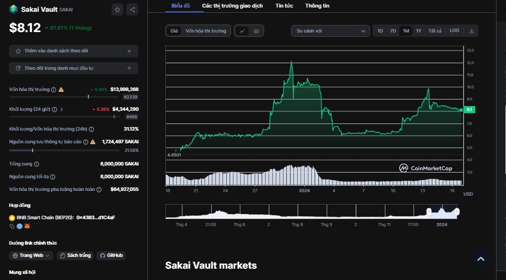Open Các thị trường giao dịch tab
This screenshot has height=280, width=506.
pos(232,6)
